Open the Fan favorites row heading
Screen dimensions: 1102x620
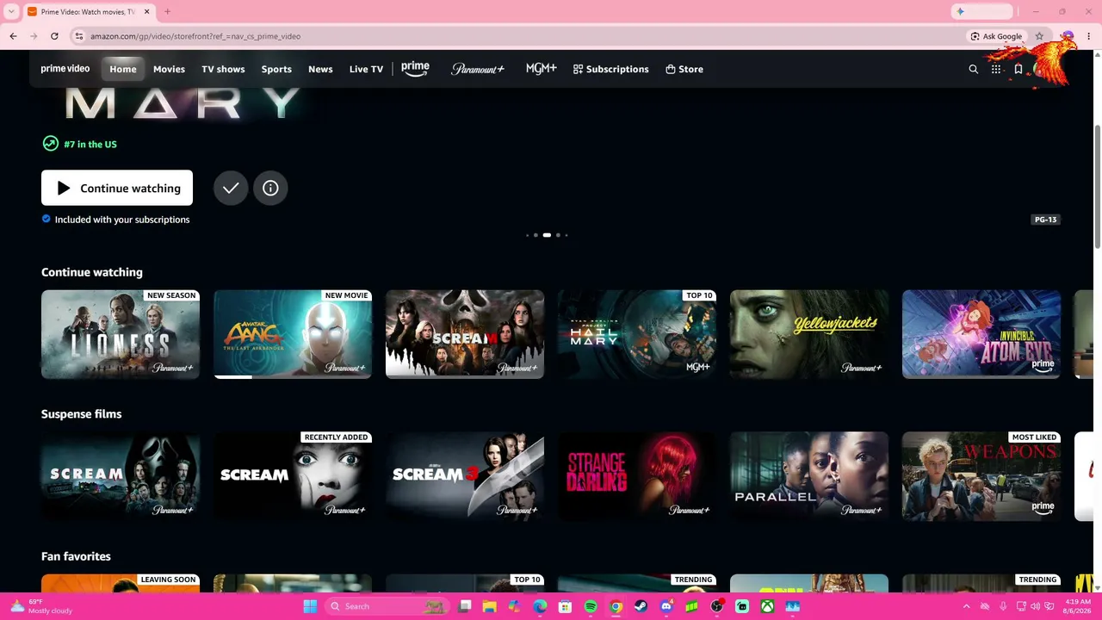pyautogui.click(x=76, y=556)
